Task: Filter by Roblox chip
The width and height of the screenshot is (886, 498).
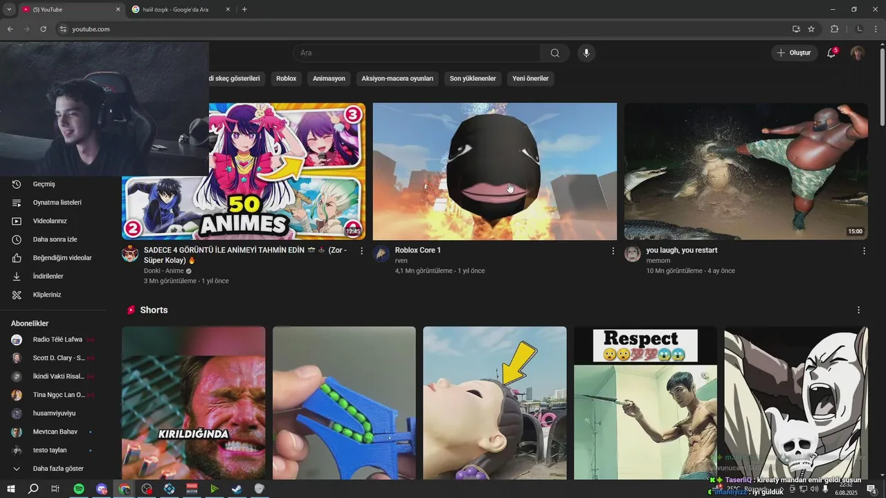Action: [286, 79]
